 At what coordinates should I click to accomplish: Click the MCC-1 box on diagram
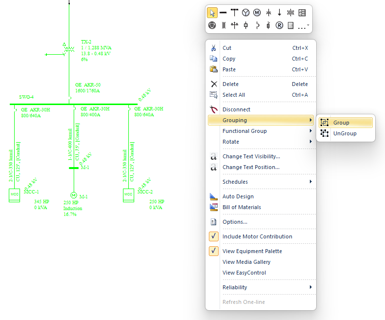pyautogui.click(x=14, y=195)
